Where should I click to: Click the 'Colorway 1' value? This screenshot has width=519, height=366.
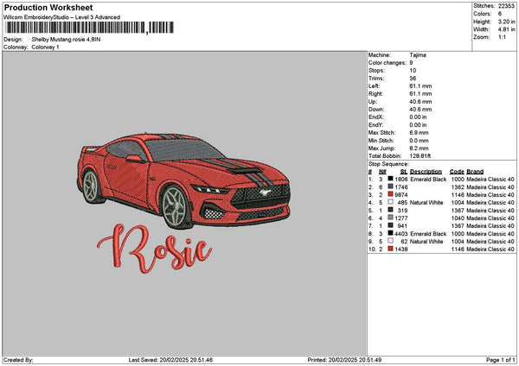pyautogui.click(x=45, y=47)
